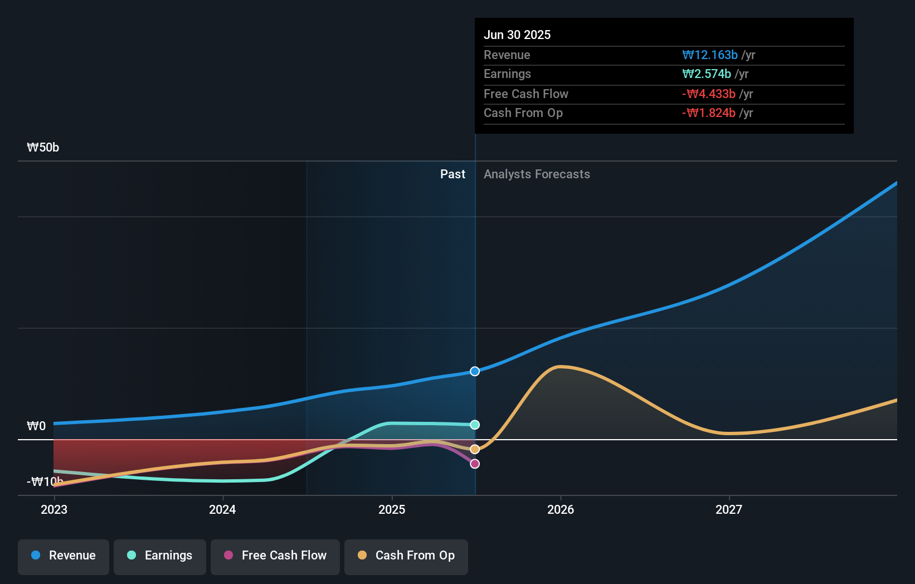Toggle the Cash From Op series
Viewport: 915px width, 584px height.
point(406,556)
